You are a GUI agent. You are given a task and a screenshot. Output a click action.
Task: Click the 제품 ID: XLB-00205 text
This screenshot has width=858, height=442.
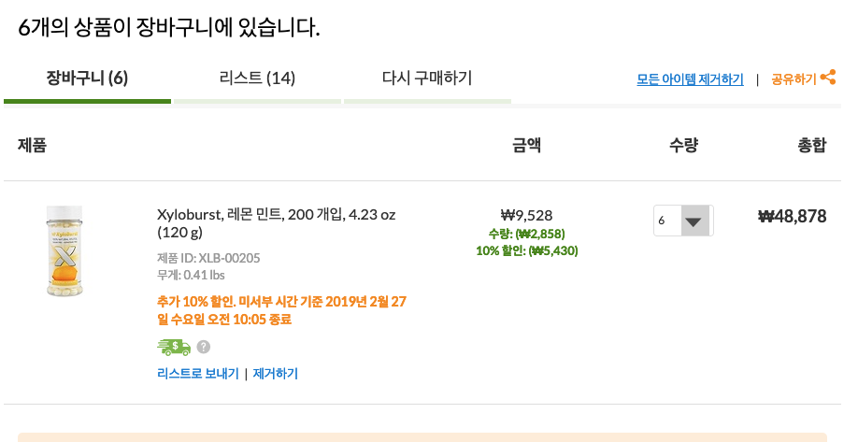point(208,258)
